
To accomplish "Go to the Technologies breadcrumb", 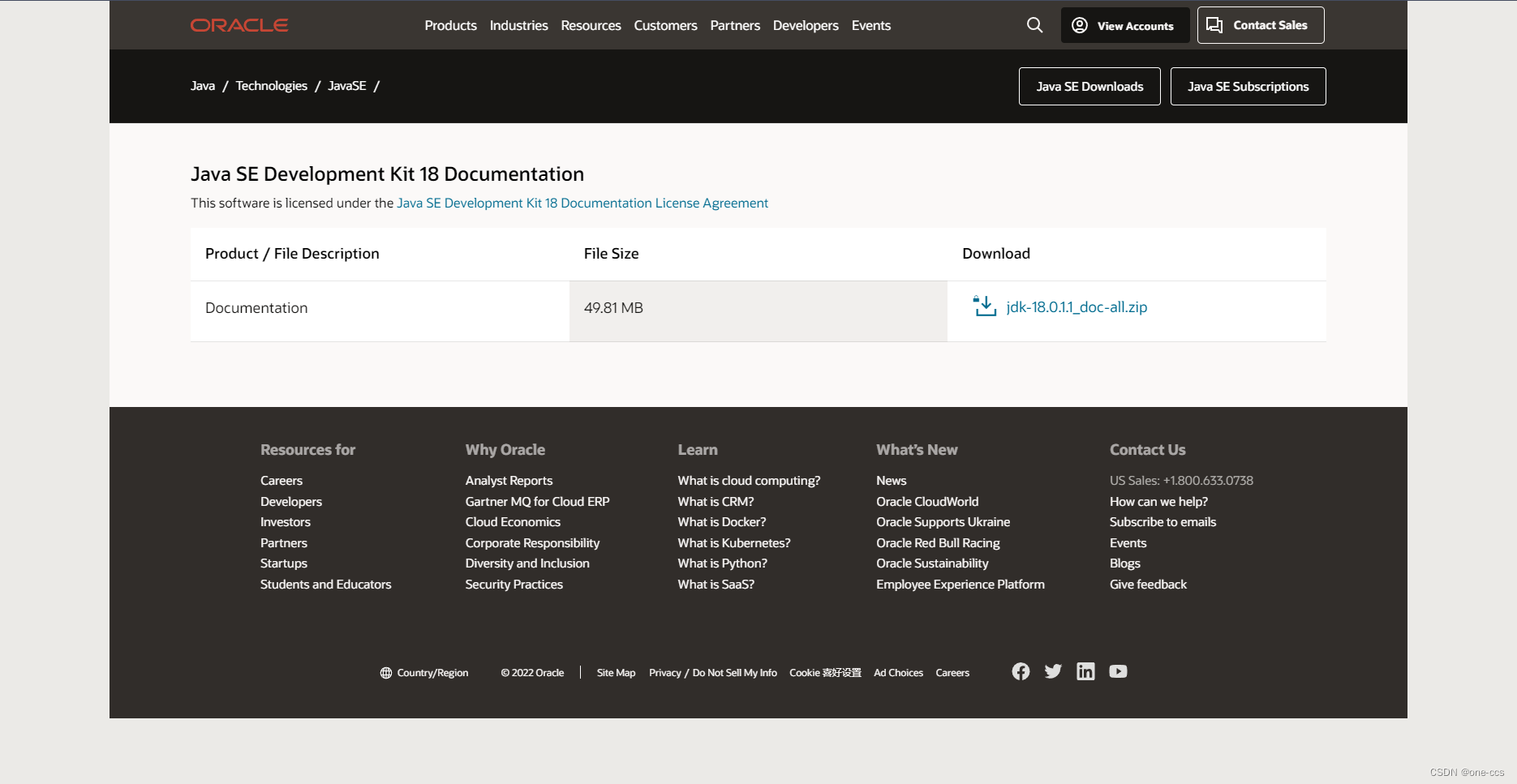I will (x=271, y=86).
